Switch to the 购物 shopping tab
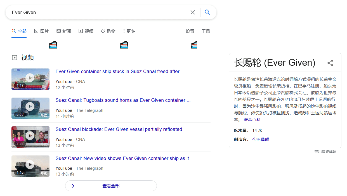 click(108, 31)
